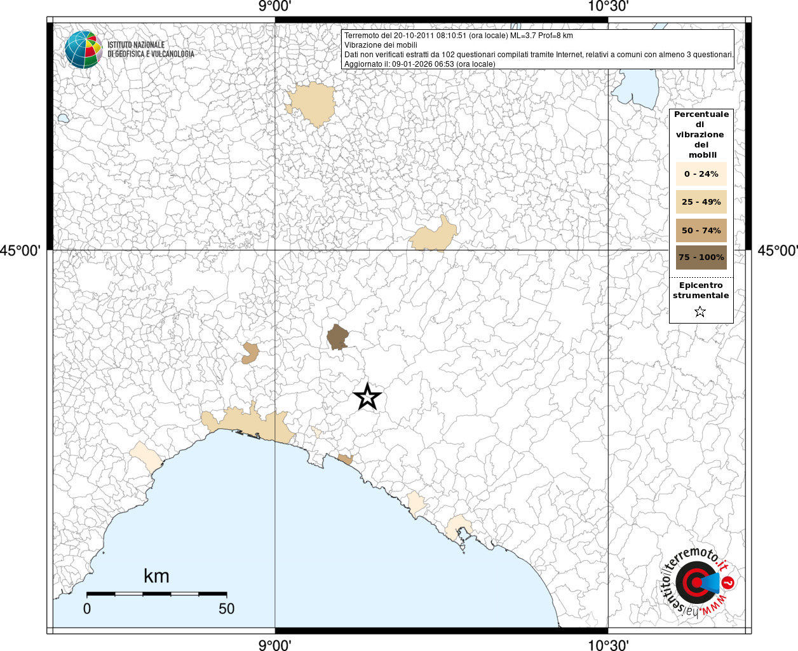Click the haisentitoilterremoto.it target logo
Screen dimensions: 798x651
696,583
